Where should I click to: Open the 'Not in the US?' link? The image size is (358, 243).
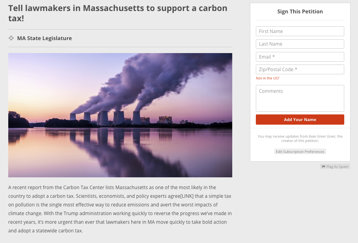[x=267, y=78]
